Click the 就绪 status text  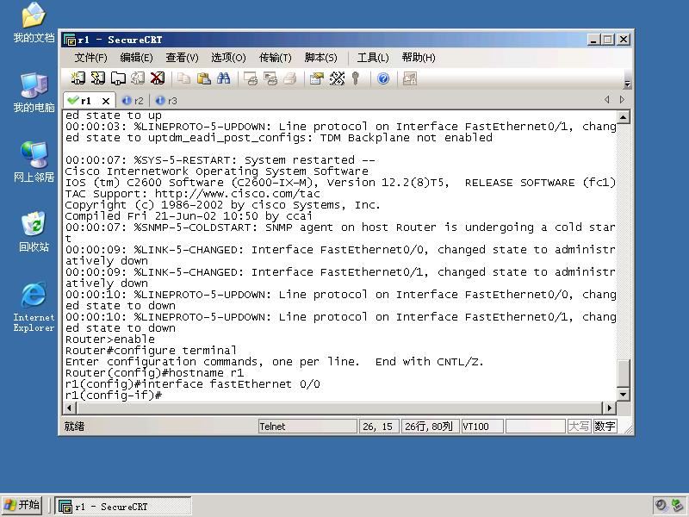click(74, 426)
